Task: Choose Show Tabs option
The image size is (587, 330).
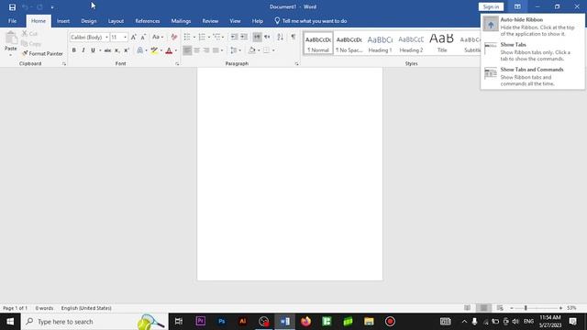Action: pyautogui.click(x=532, y=51)
